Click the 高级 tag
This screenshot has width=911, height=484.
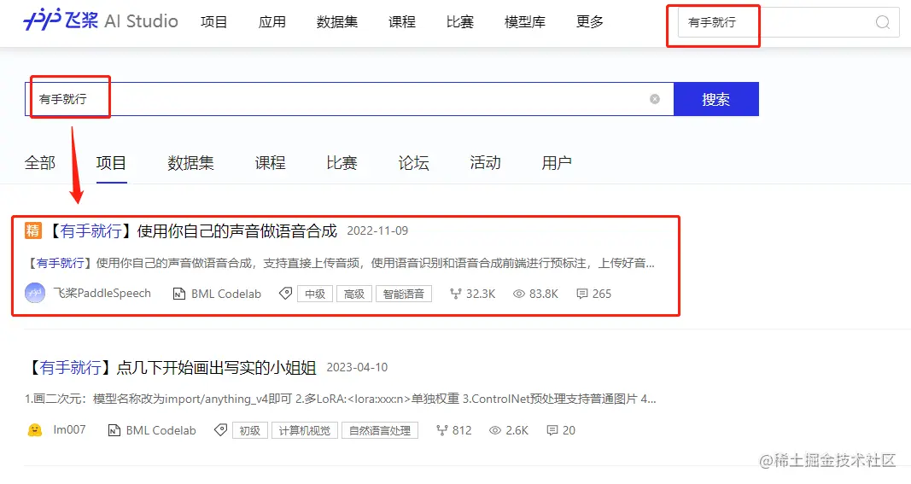click(x=354, y=294)
